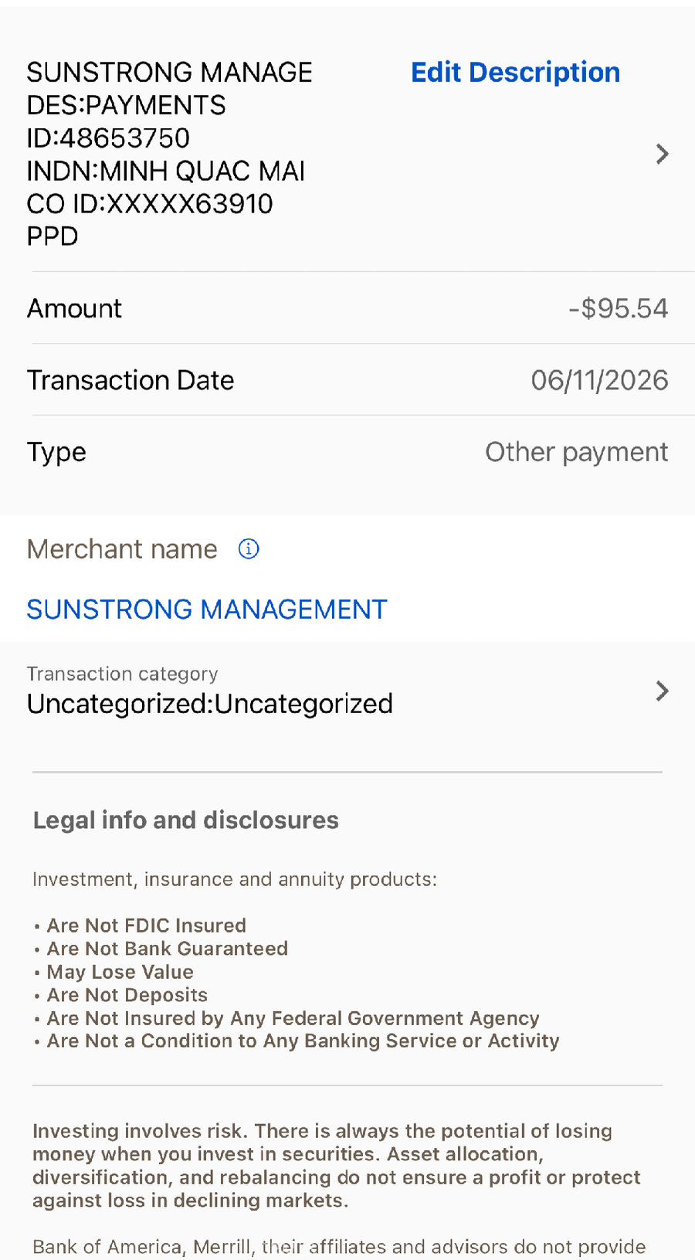695x1260 pixels.
Task: Open the SUNSTRONG MANAGEMENT merchant link
Action: coord(207,610)
